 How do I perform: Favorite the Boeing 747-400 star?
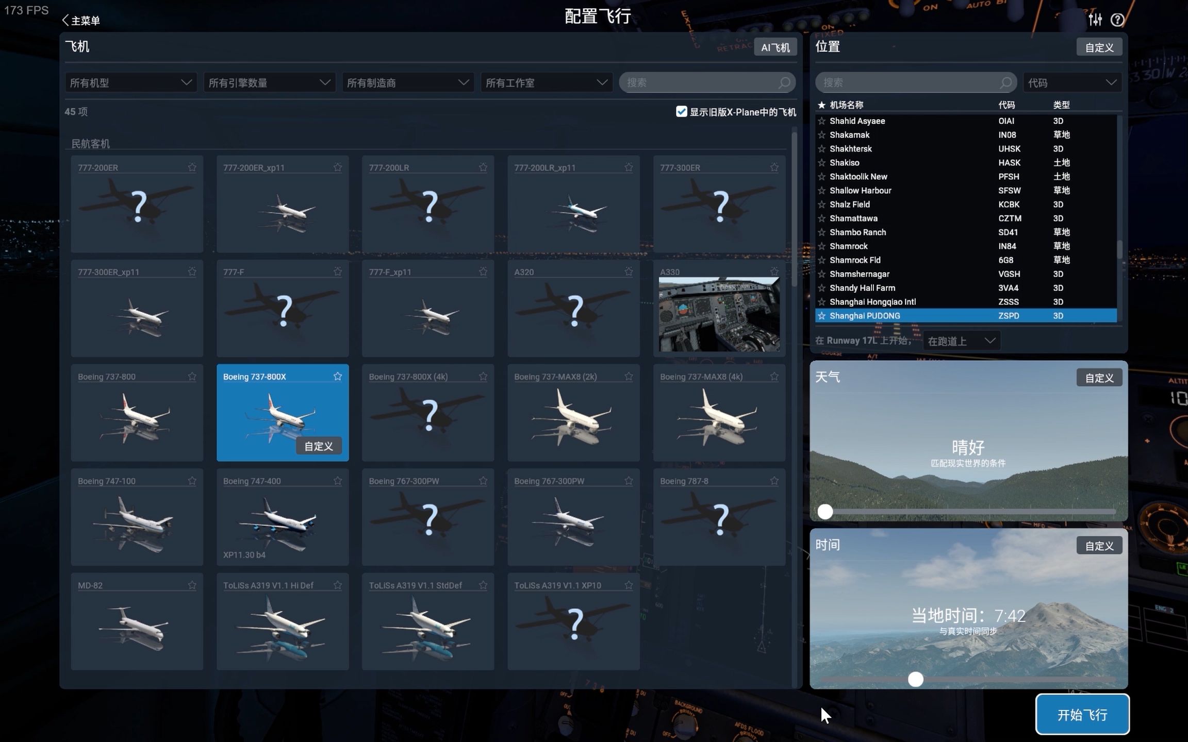338,480
